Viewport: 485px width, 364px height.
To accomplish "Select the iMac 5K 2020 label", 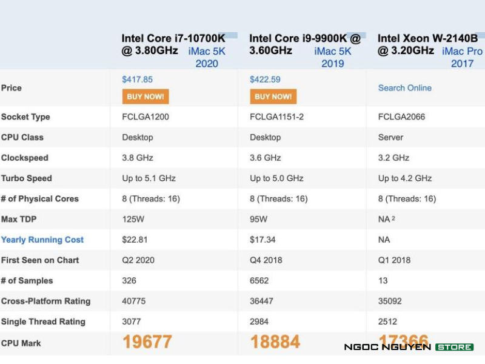I will coord(207,57).
